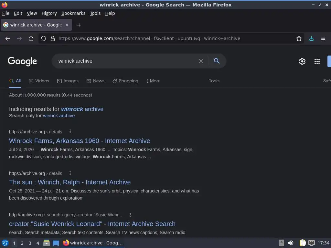Image resolution: width=331 pixels, height=248 pixels.
Task: Switch to Shopping results
Action: (x=125, y=81)
